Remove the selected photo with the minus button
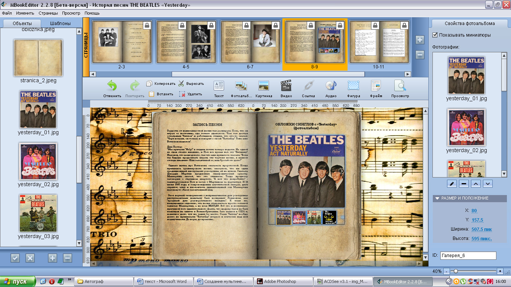 point(464,183)
